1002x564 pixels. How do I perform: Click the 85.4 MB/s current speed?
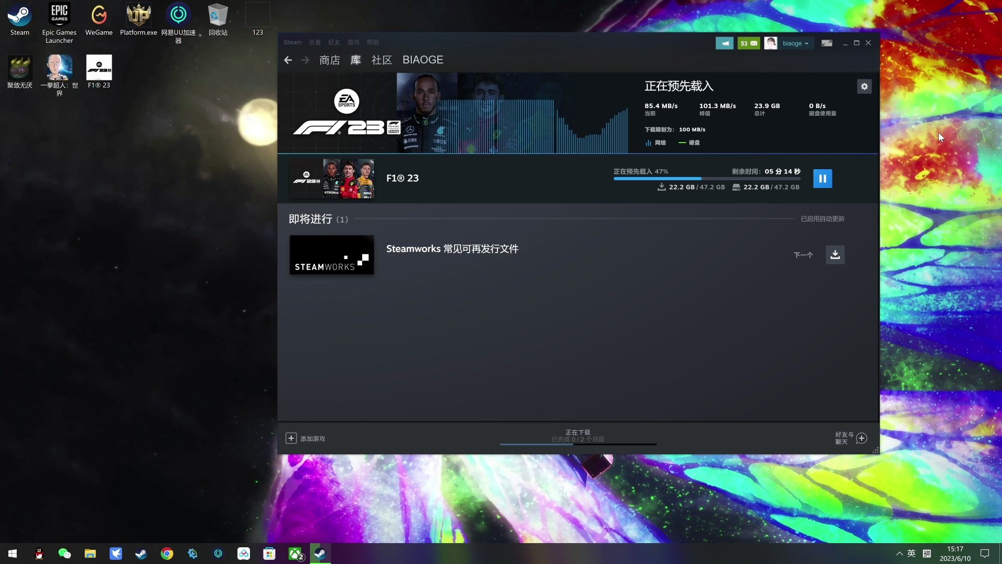pos(661,106)
